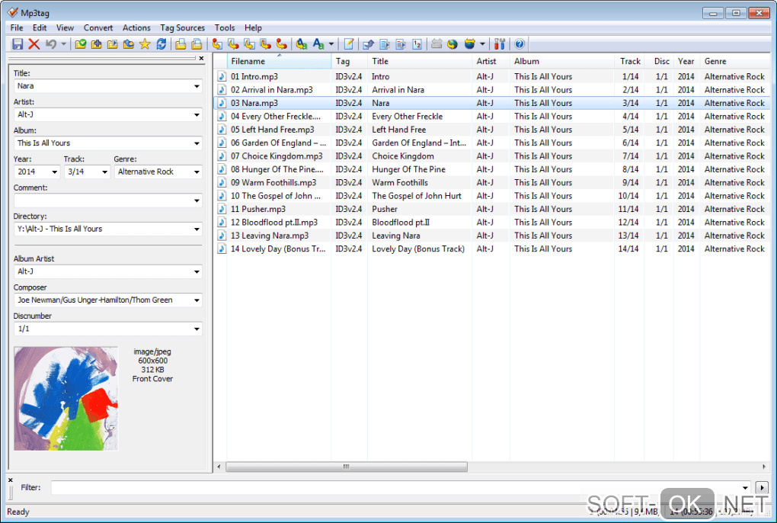Click the Tag Sources globe with yellow arrow
Image resolution: width=777 pixels, height=523 pixels.
click(x=469, y=44)
